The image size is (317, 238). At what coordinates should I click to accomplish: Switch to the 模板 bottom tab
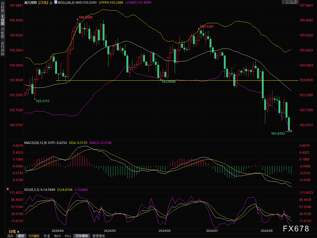pyautogui.click(x=21, y=236)
